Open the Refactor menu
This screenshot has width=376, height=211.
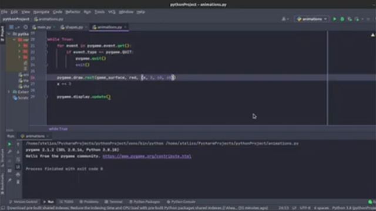click(x=73, y=12)
